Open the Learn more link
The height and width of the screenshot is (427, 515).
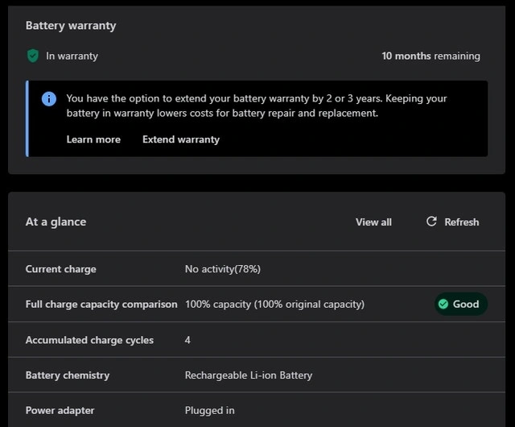[x=93, y=139]
